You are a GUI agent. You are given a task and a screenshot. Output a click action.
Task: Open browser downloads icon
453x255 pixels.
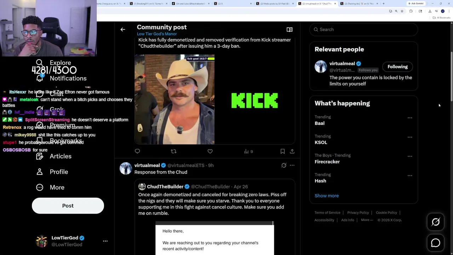click(x=430, y=11)
